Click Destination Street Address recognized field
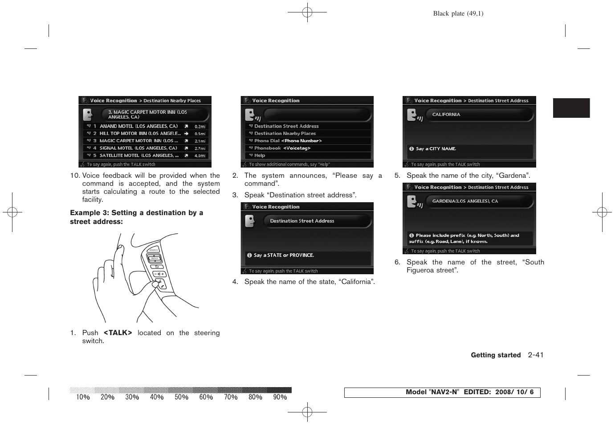 pyautogui.click(x=317, y=221)
